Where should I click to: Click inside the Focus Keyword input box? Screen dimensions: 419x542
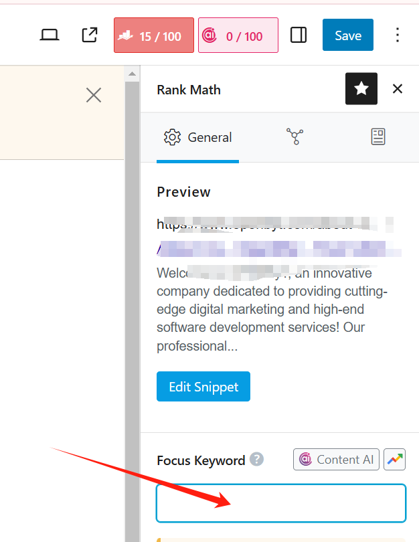tap(280, 503)
